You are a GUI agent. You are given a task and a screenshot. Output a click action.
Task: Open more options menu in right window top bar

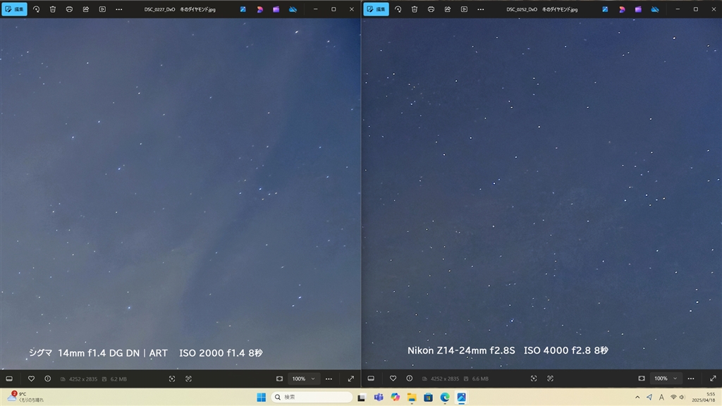tap(481, 9)
